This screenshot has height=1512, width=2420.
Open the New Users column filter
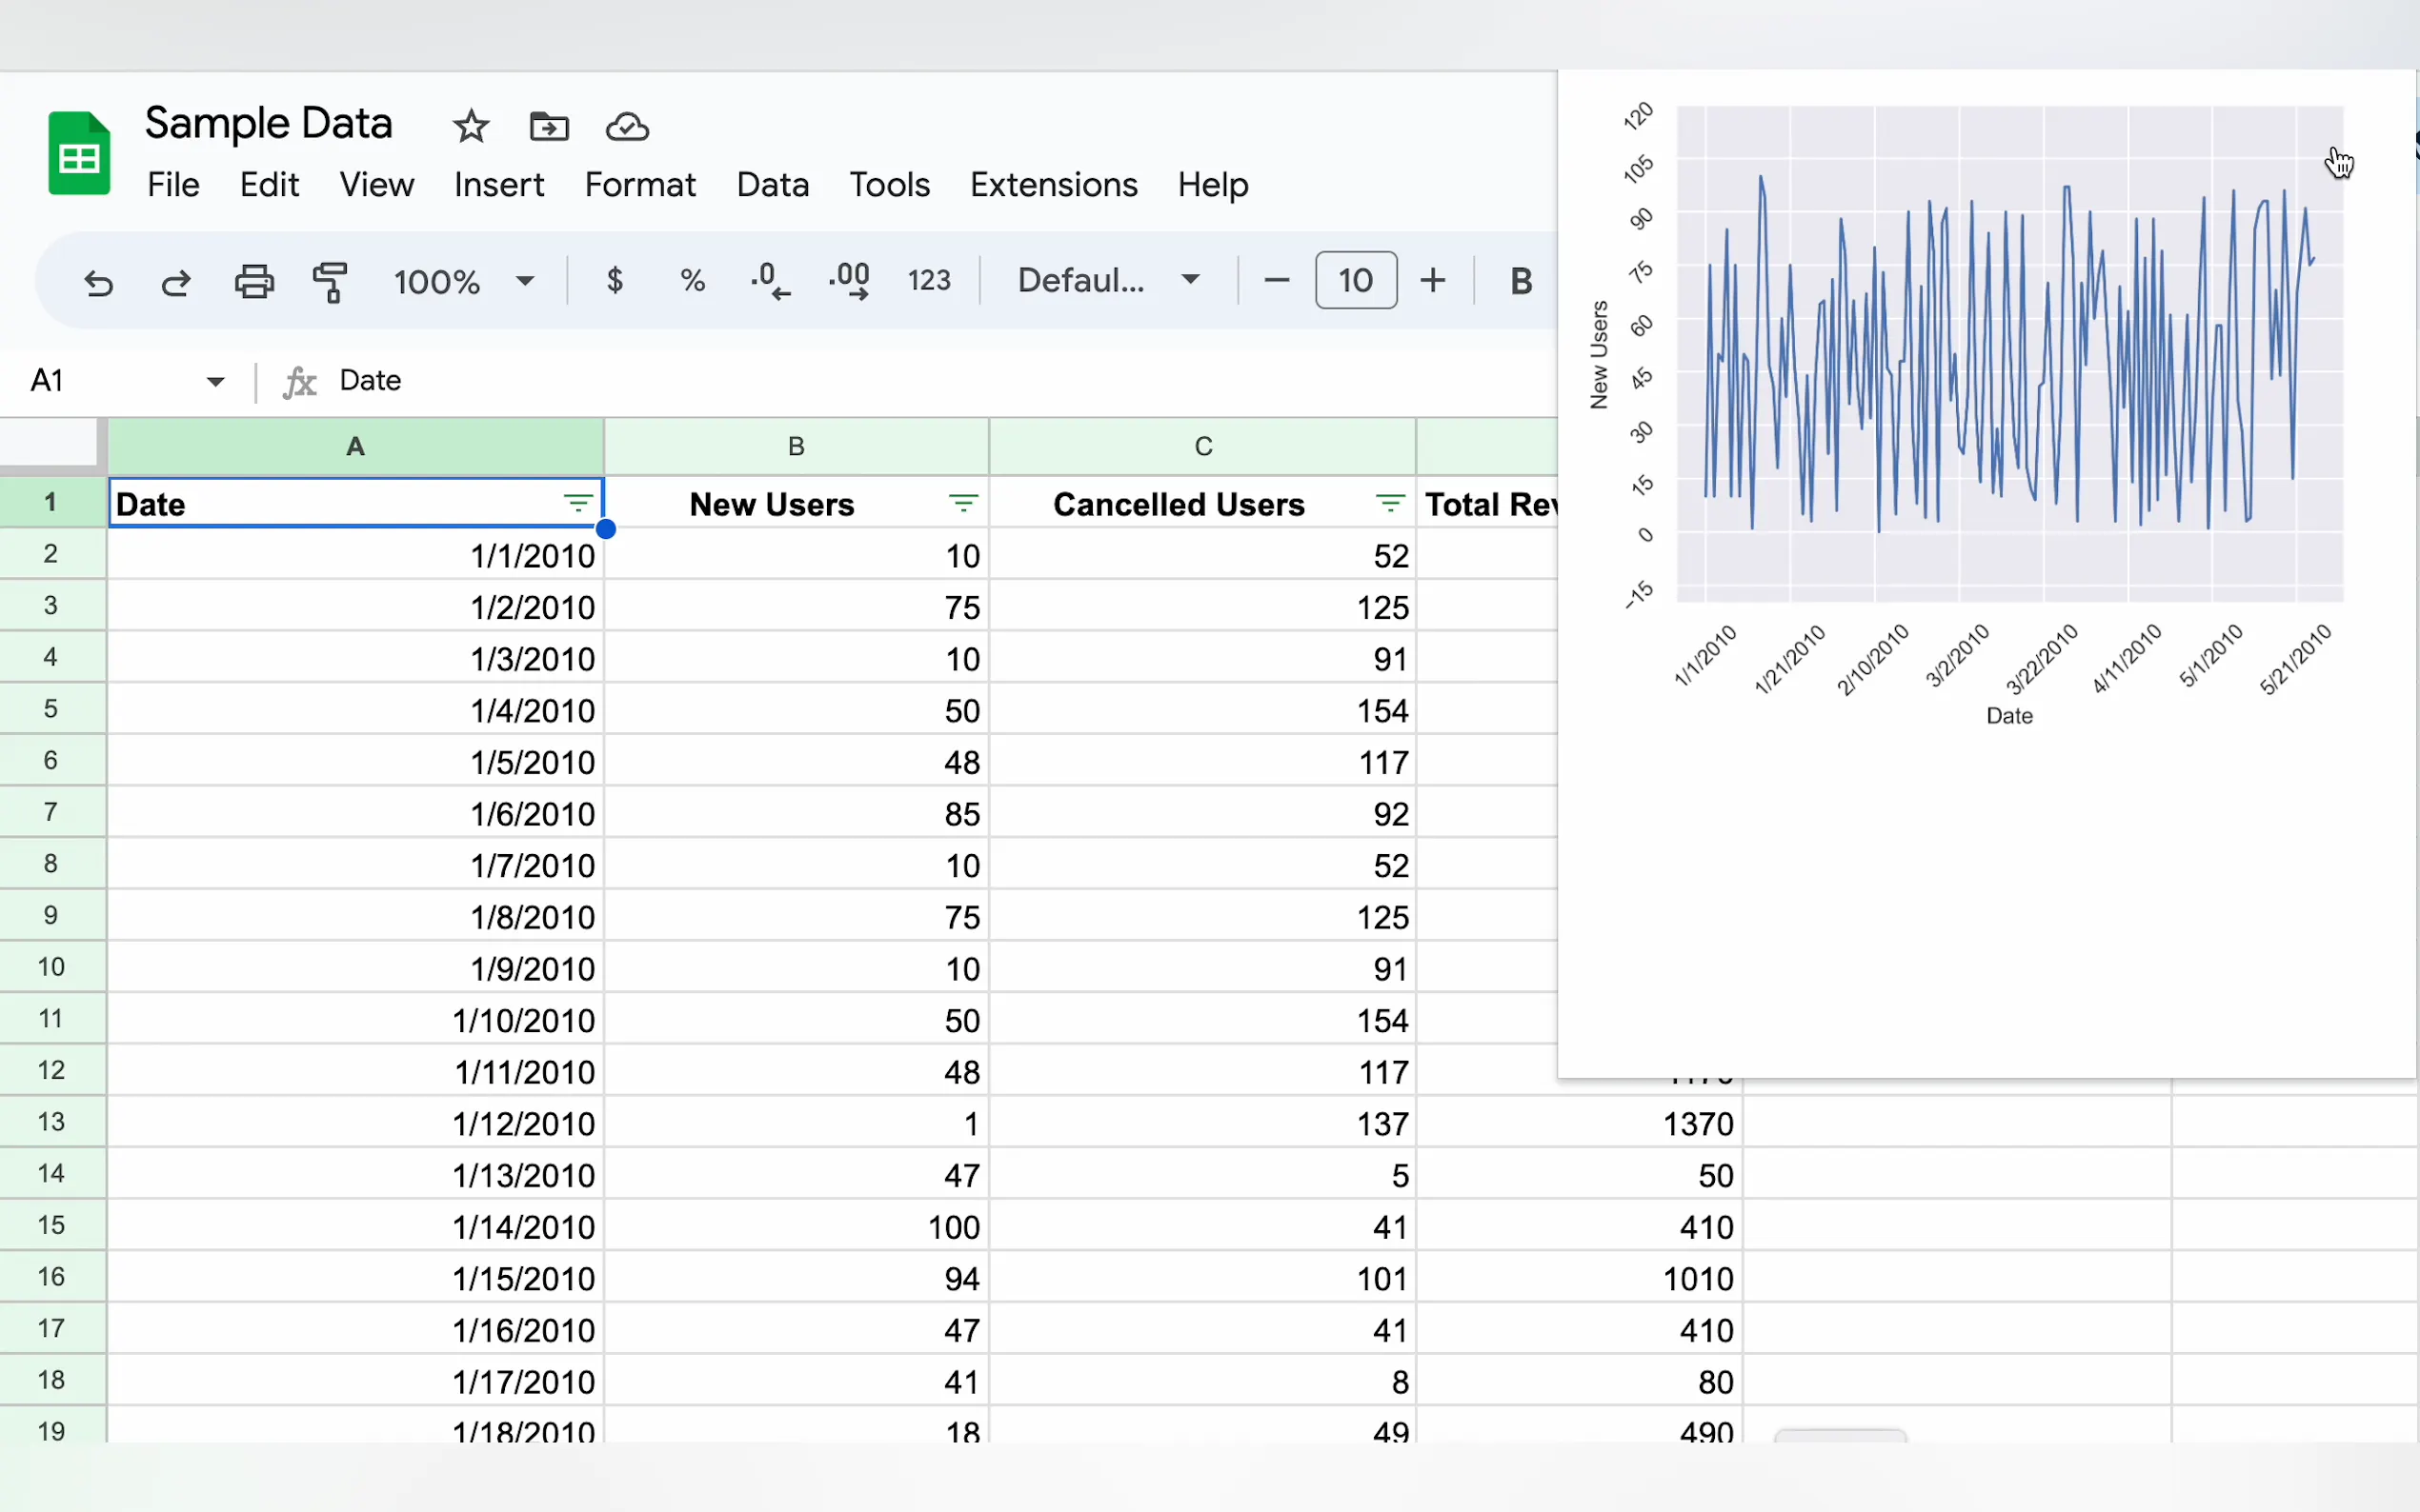click(962, 503)
